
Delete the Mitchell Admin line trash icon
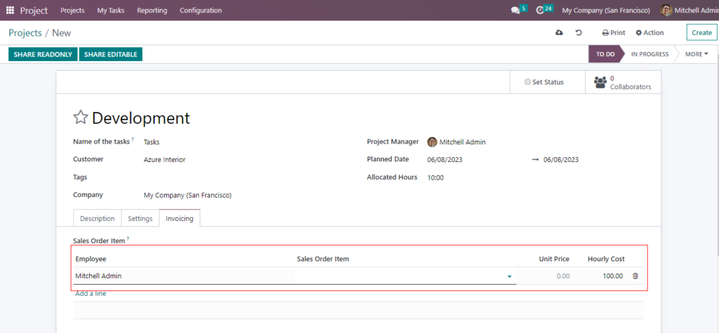click(x=635, y=276)
